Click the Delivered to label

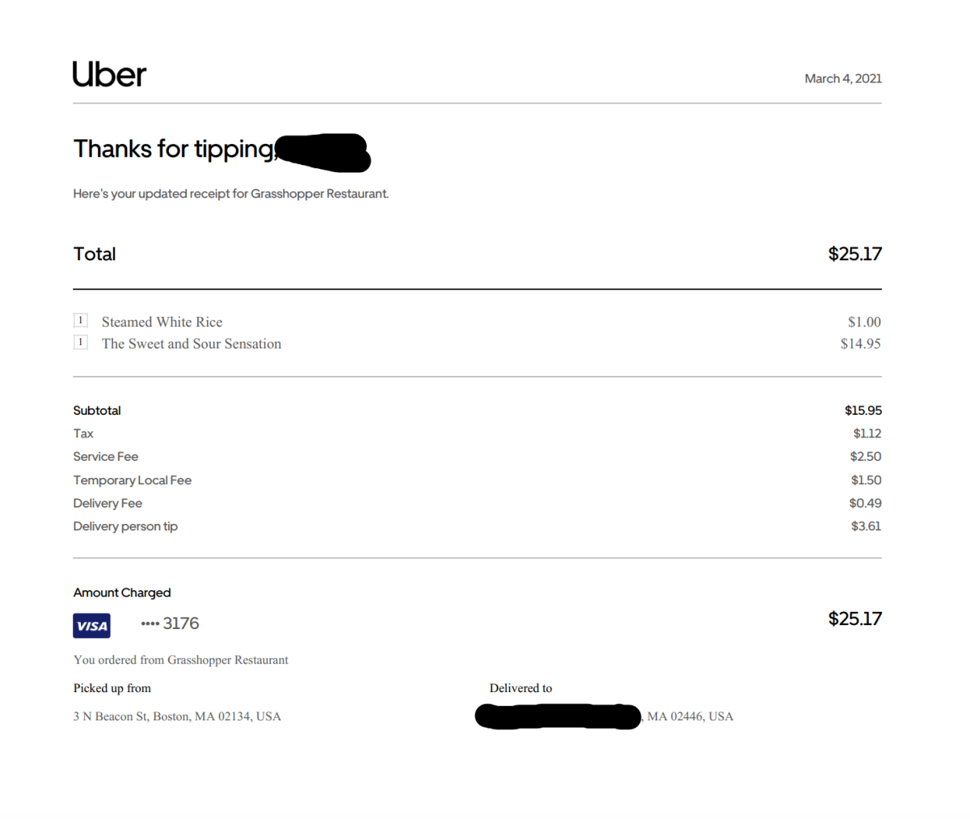point(521,688)
